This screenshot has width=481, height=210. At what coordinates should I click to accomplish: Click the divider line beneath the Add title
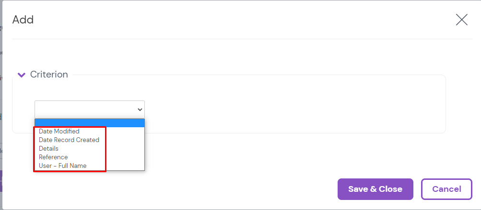240,39
